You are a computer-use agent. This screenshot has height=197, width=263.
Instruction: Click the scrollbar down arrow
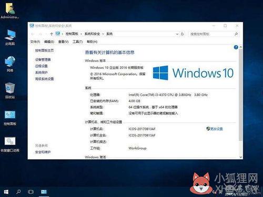(240, 157)
